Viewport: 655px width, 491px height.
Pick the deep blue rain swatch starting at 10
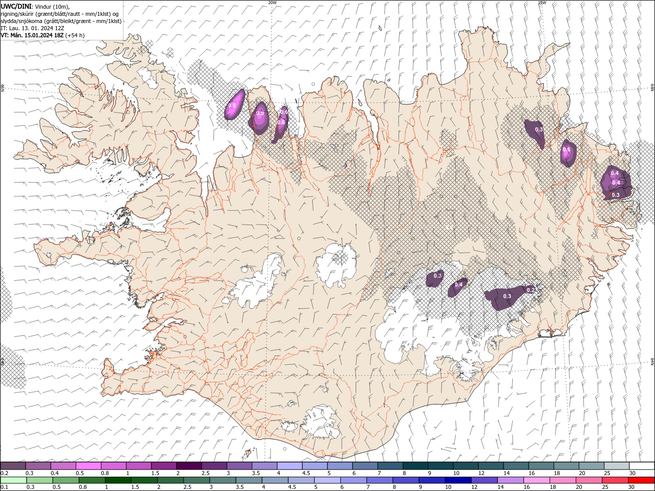click(457, 480)
